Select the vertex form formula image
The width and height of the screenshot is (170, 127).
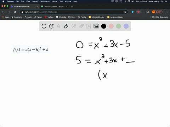31,49
